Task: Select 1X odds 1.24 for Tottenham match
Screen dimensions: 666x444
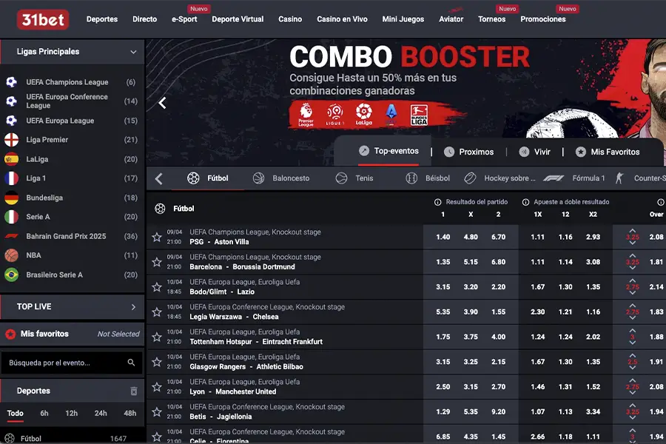Action: pos(538,337)
